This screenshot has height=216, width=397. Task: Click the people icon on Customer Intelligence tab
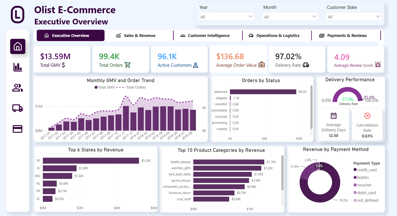[x=183, y=35]
